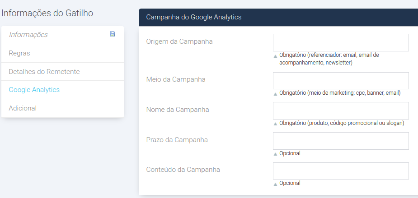Viewport: 418px width, 198px height.
Task: Click into the Meio da Campanha input
Action: [x=341, y=81]
